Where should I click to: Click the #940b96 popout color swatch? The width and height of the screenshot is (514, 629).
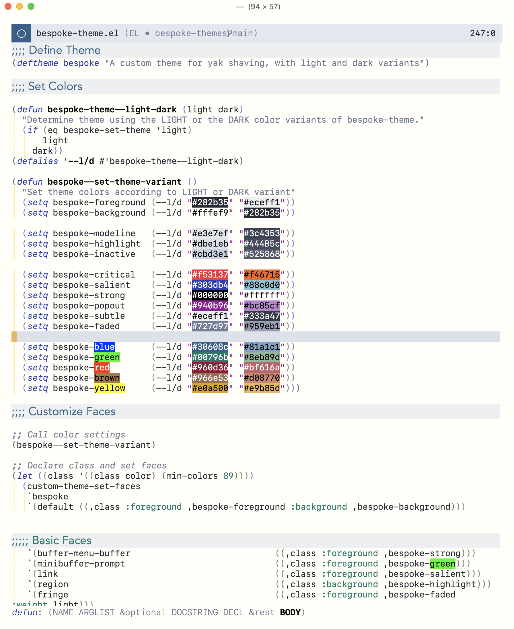[x=210, y=306]
